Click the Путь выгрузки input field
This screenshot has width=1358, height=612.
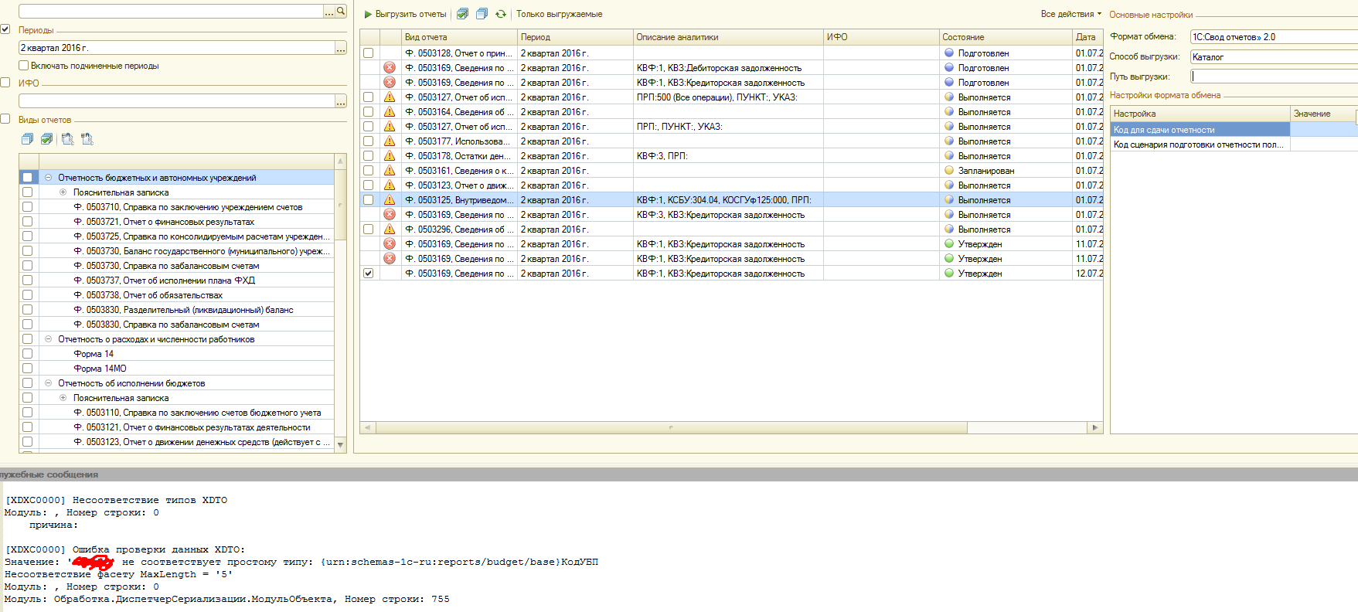coord(1273,76)
